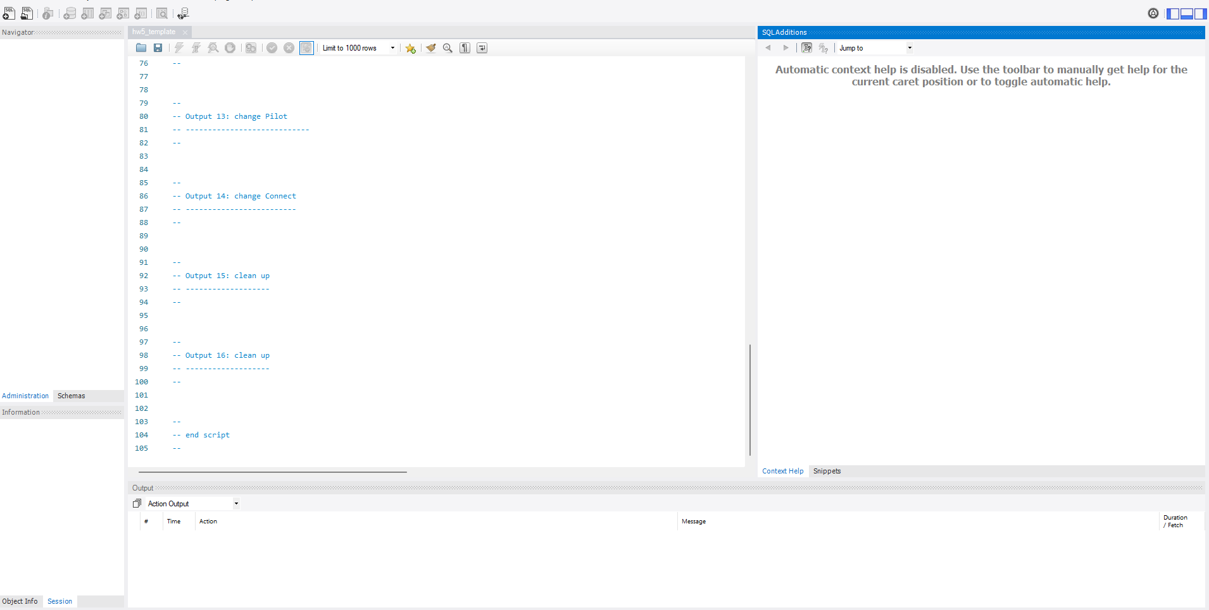
Task: Toggle display of invisible characters
Action: [x=465, y=47]
